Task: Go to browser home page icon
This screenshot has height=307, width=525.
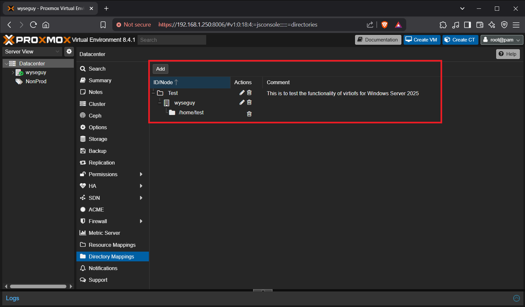Action: point(46,25)
